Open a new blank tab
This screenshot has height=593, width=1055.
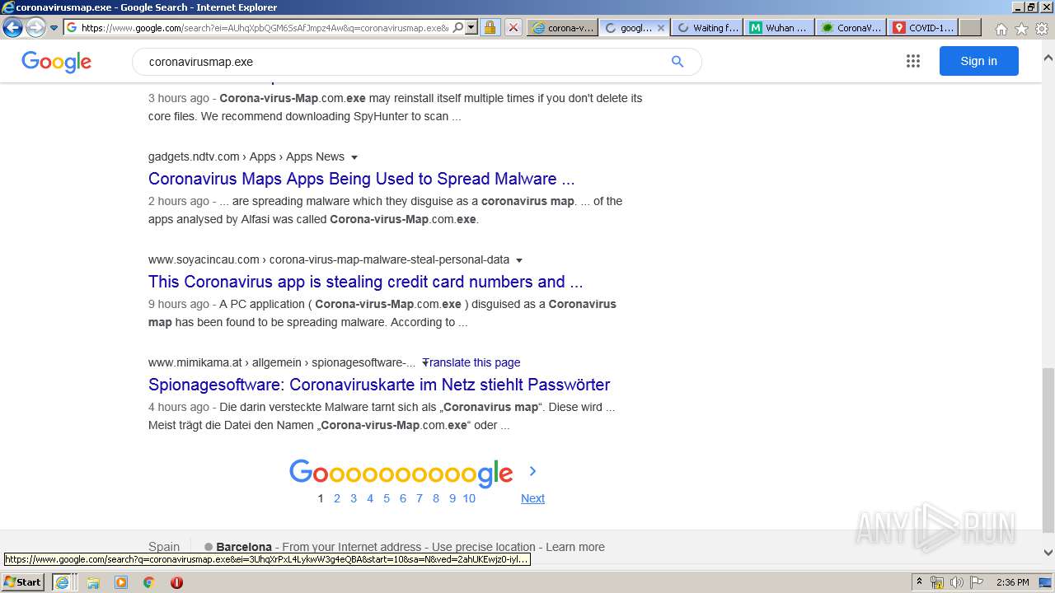tap(970, 27)
